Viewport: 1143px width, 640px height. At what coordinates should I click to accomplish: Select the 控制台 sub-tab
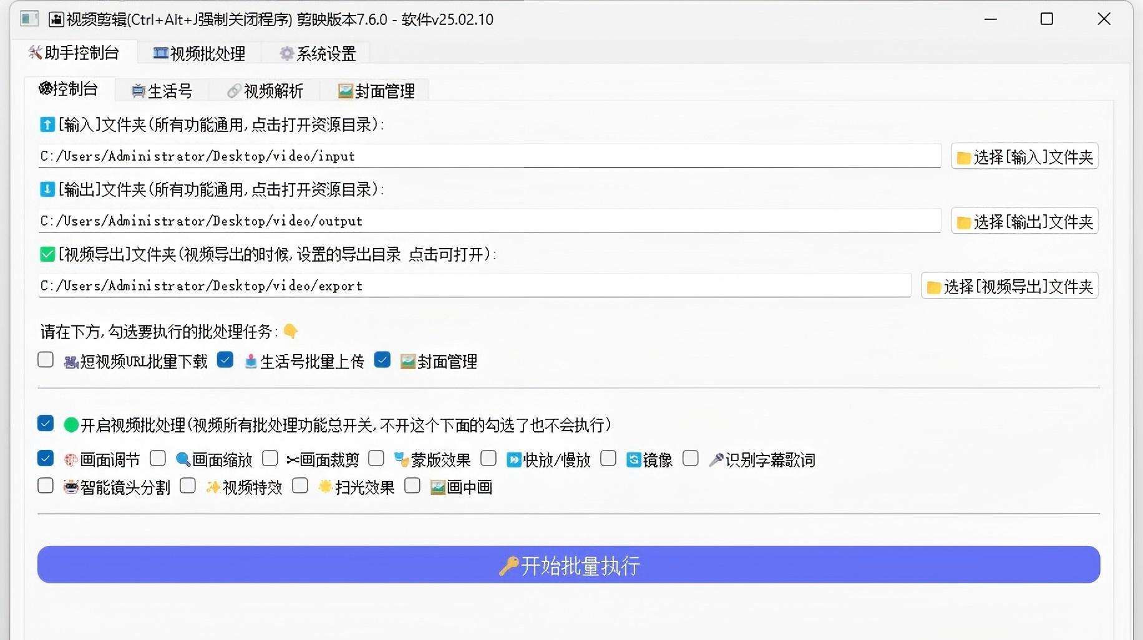[x=69, y=89]
